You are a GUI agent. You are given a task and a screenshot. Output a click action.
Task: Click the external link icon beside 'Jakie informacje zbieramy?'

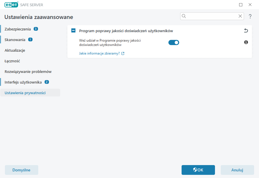pos(123,53)
